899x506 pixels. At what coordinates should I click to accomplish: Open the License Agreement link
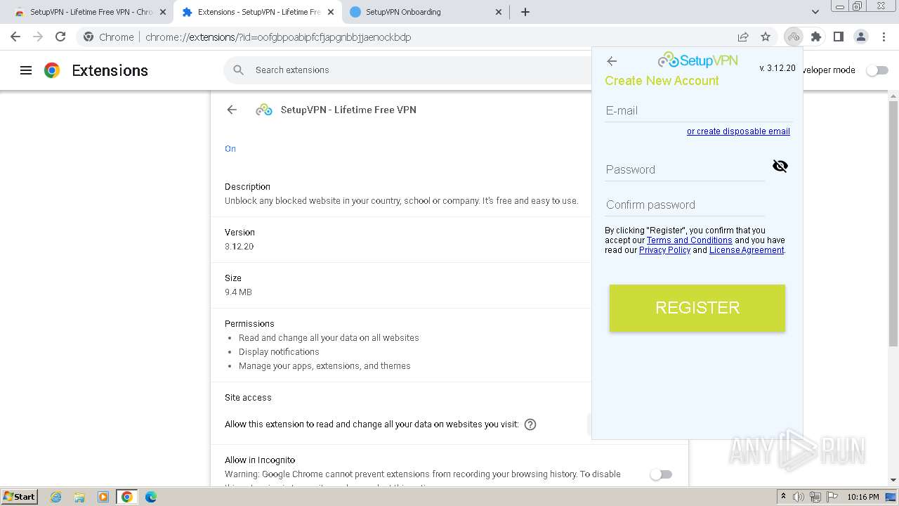(x=747, y=250)
